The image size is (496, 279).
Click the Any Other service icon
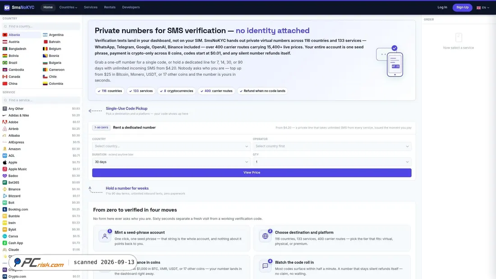(x=5, y=109)
